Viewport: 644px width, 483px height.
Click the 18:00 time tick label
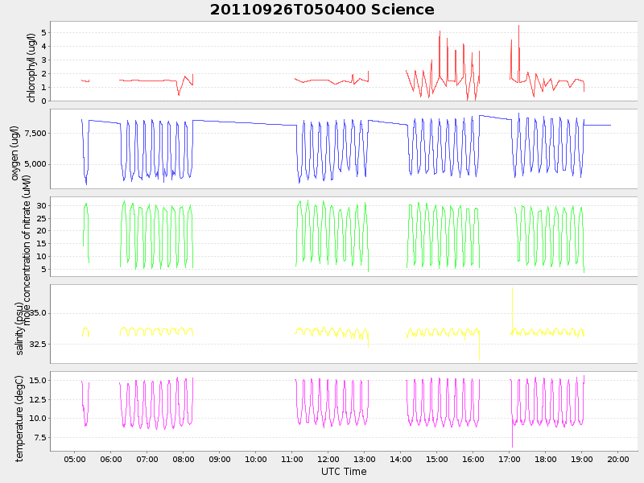(x=546, y=459)
